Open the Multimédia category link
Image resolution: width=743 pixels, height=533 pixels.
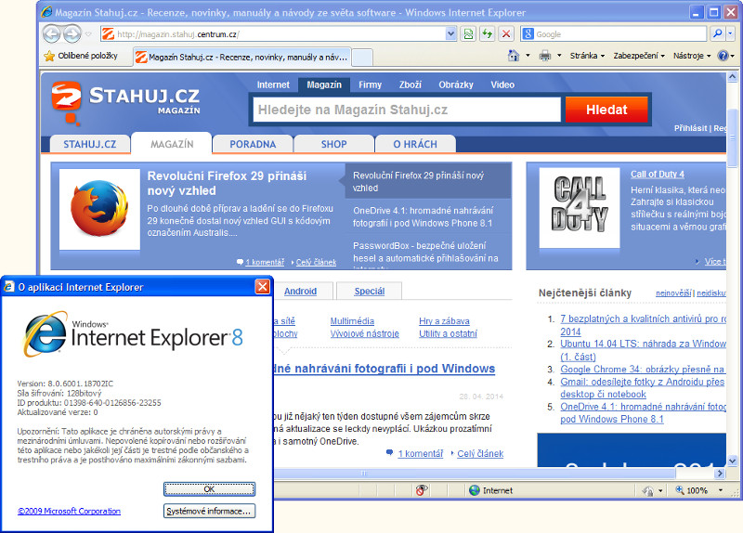(x=352, y=321)
